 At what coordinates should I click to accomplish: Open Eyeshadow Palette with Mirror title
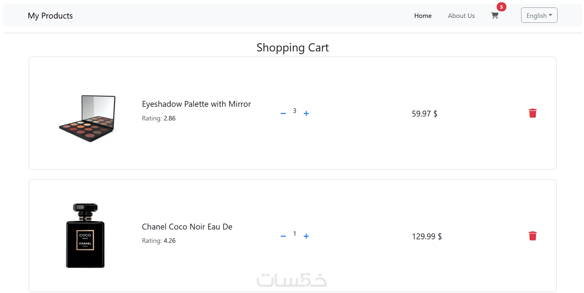point(196,104)
